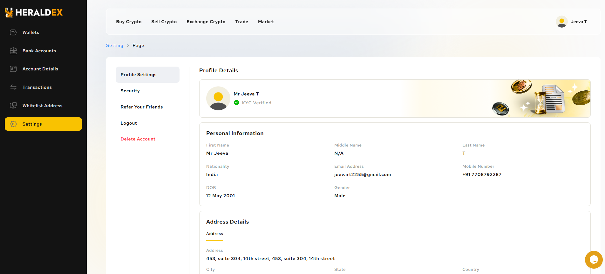The width and height of the screenshot is (605, 274).
Task: Open the Jeeva T account menu
Action: click(578, 22)
